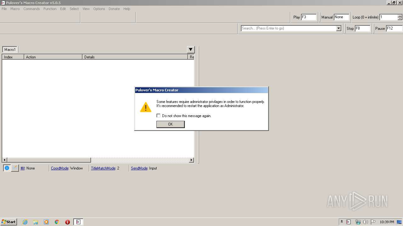Select the Macro1 tab
The width and height of the screenshot is (403, 226).
pos(10,50)
